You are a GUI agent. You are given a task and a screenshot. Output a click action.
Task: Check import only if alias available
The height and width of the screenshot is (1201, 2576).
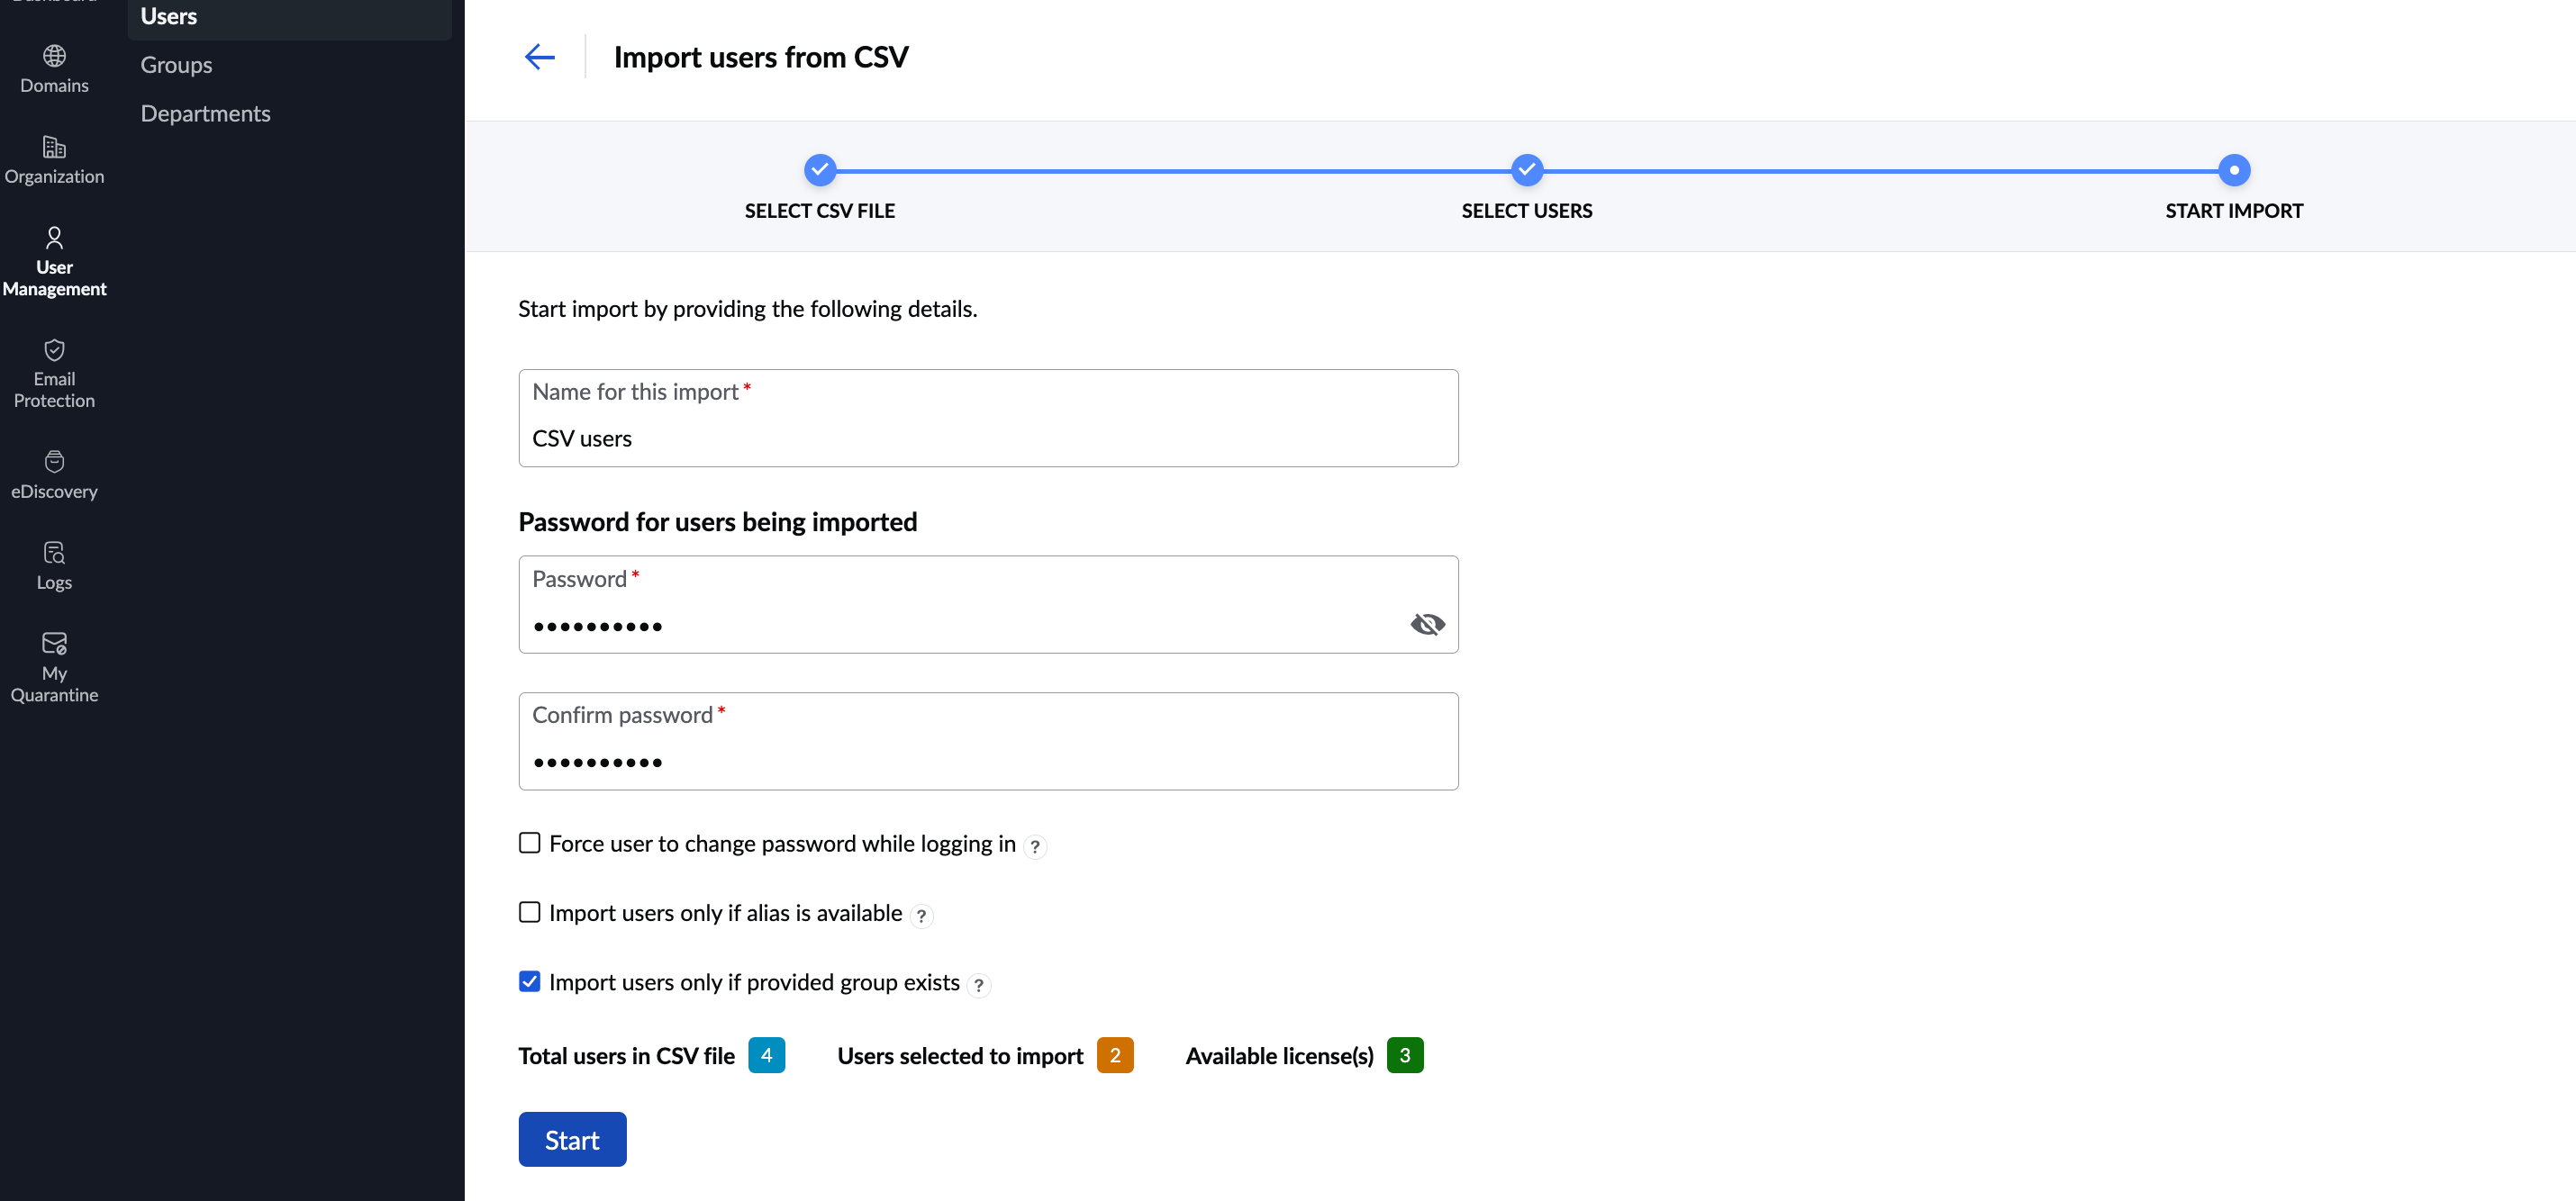530,912
